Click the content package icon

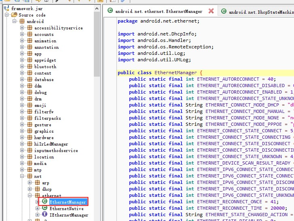coord(30,73)
